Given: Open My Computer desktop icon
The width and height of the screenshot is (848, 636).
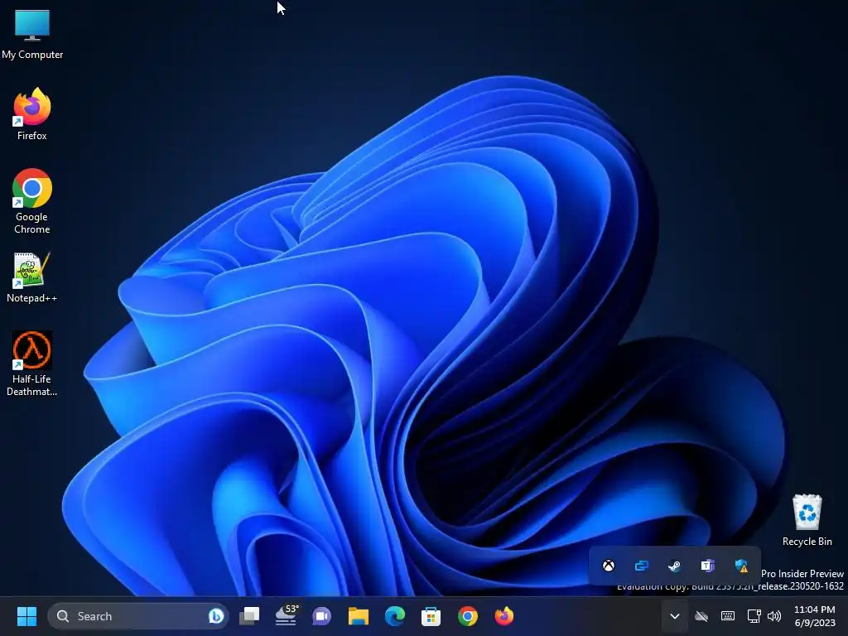Looking at the screenshot, I should click(x=32, y=33).
